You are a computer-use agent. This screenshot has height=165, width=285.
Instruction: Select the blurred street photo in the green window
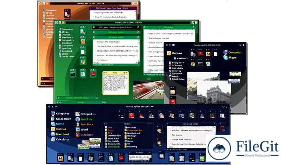click(x=148, y=90)
